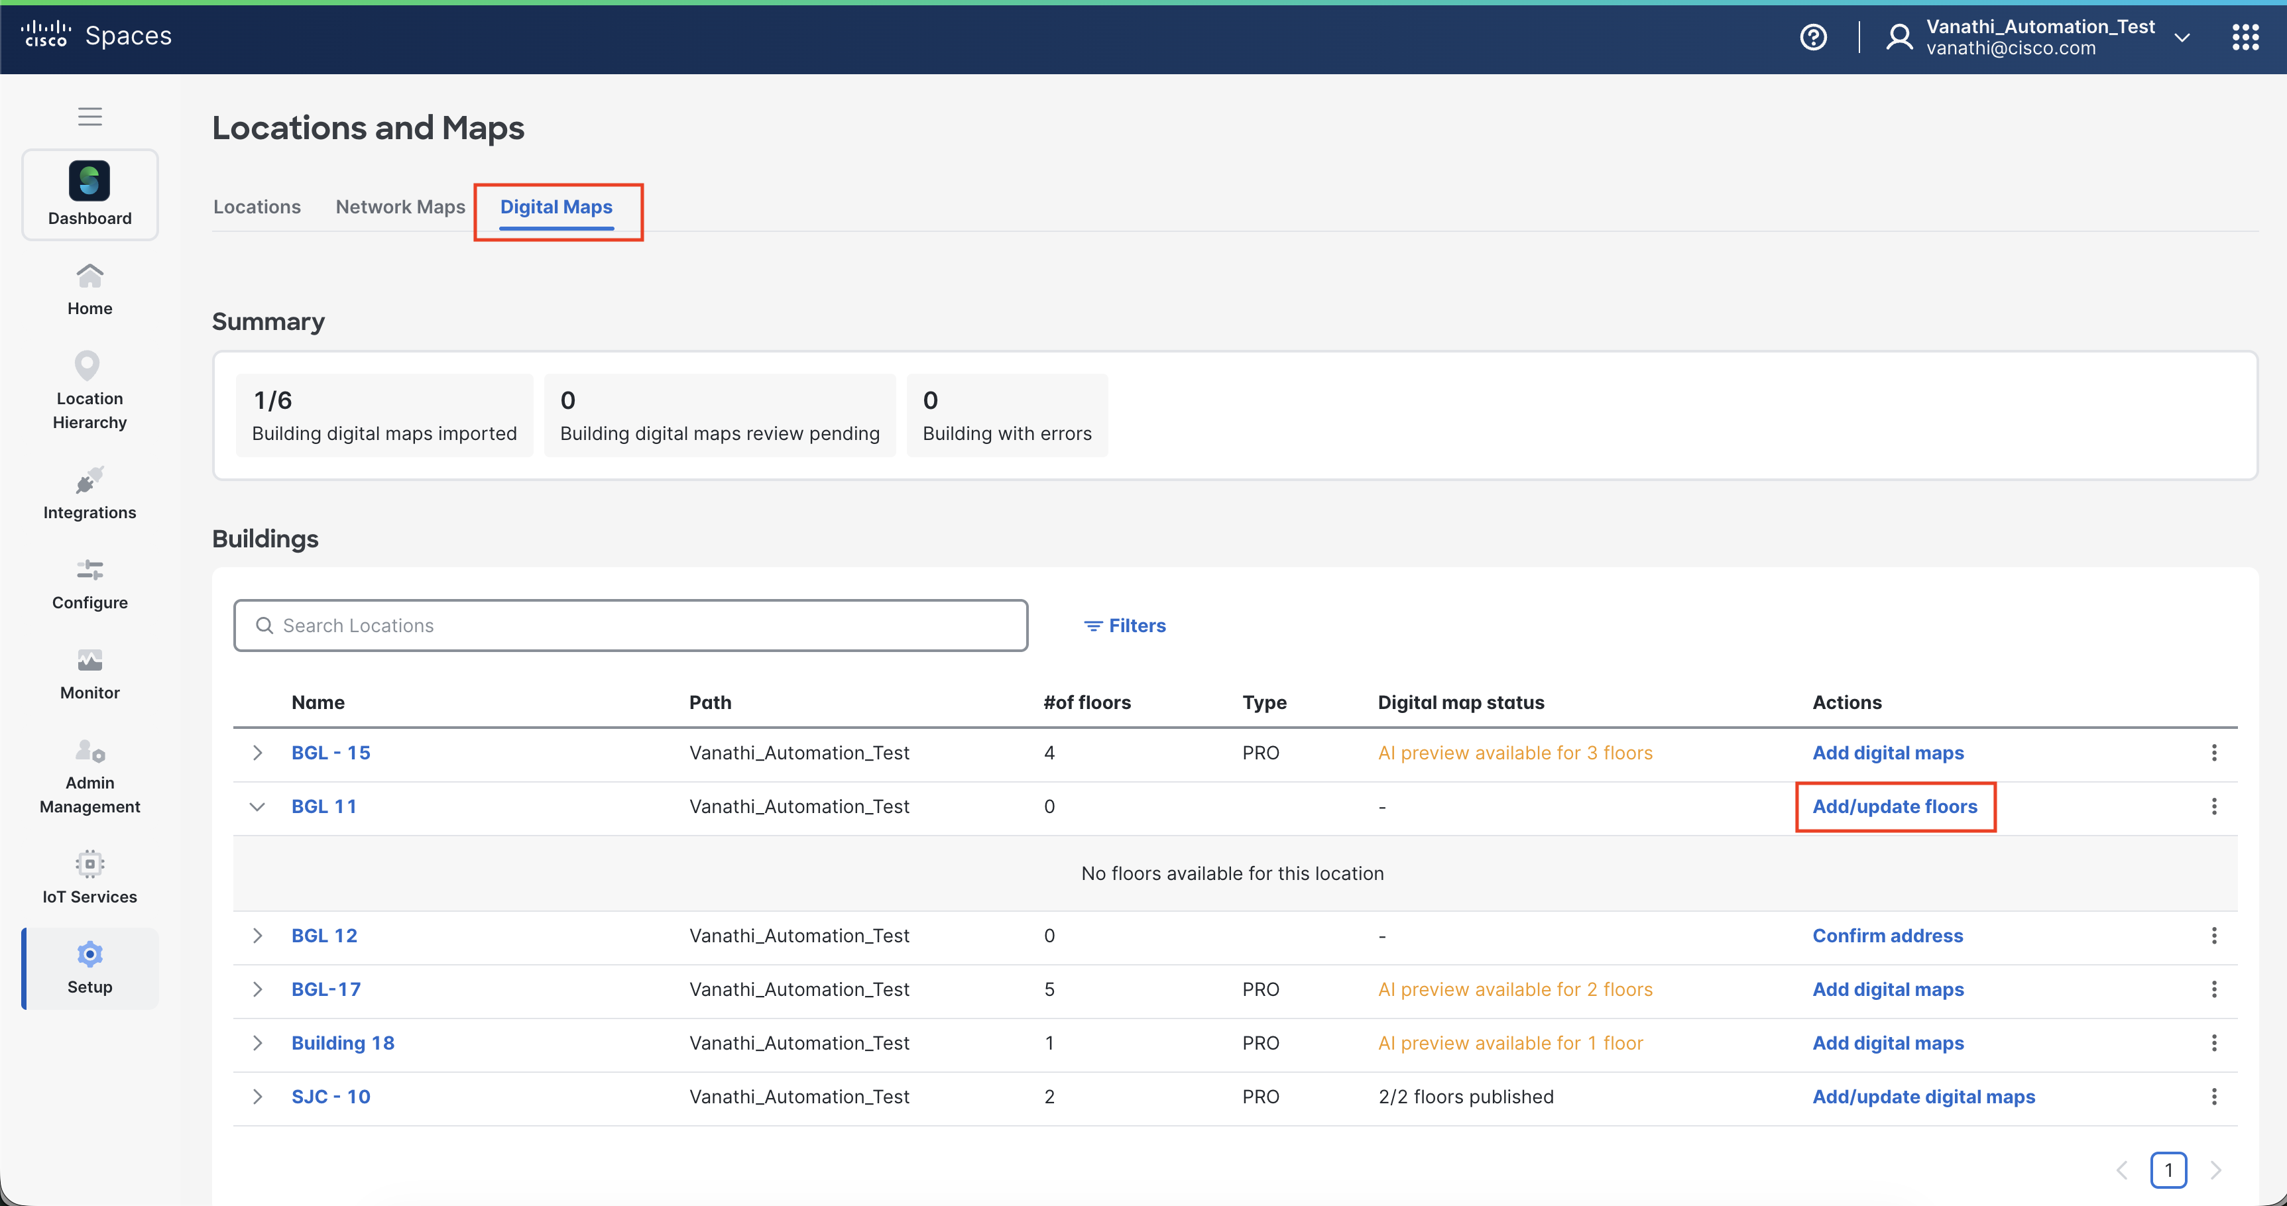
Task: Open three-dot menu for SJC - 10 row
Action: click(x=2213, y=1097)
